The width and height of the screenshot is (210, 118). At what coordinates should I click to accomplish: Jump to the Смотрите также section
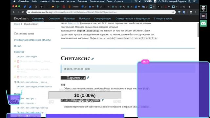163,19
